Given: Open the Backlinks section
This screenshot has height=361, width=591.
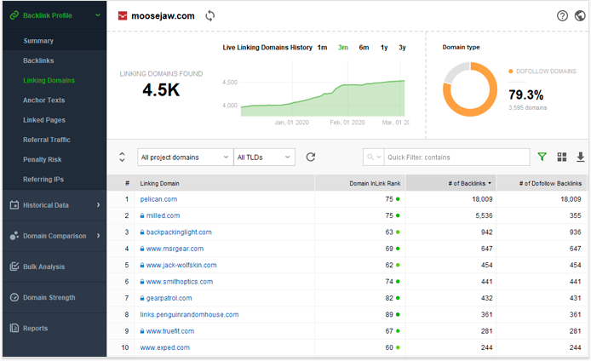Looking at the screenshot, I should click(x=38, y=60).
